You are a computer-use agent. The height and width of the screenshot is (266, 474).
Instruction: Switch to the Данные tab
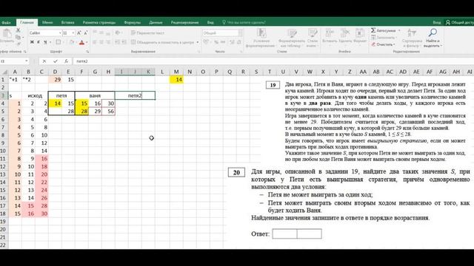[156, 22]
